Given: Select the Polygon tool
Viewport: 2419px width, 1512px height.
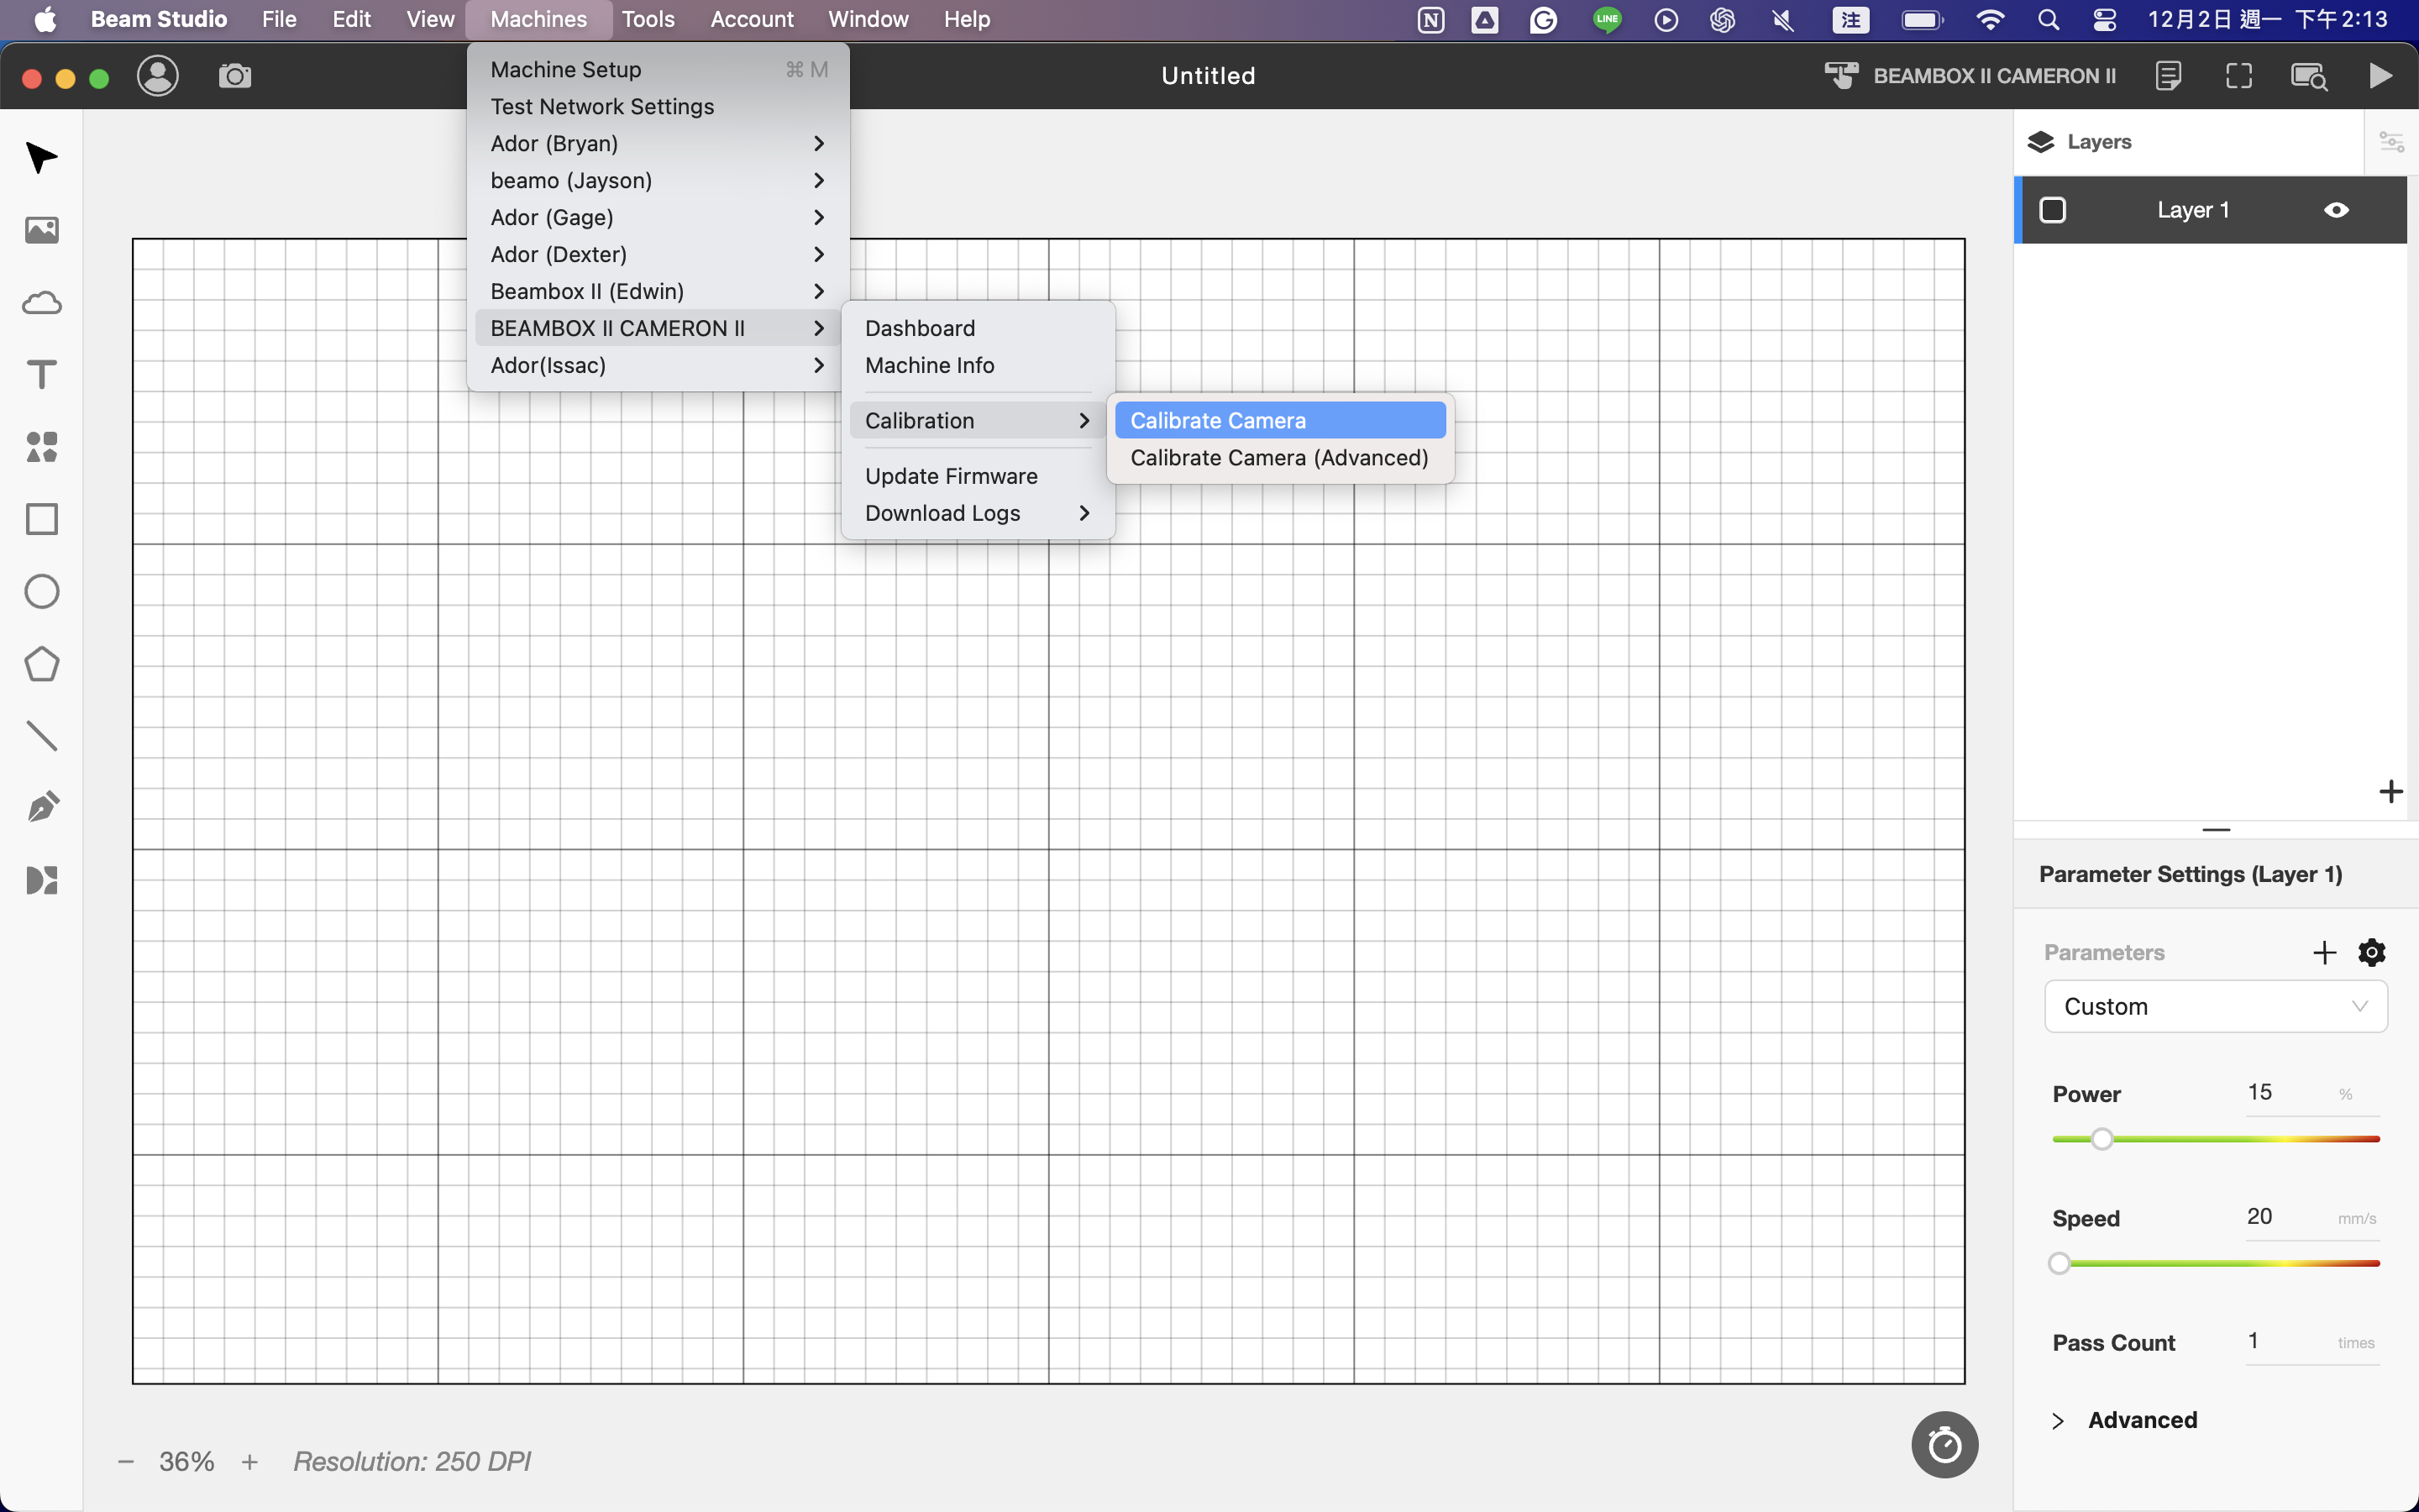Looking at the screenshot, I should 41,664.
